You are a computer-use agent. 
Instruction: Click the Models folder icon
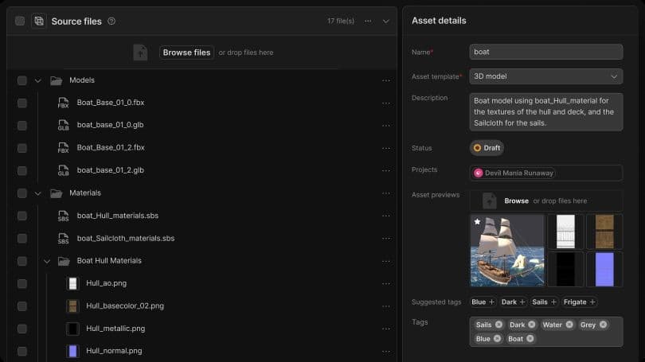57,80
